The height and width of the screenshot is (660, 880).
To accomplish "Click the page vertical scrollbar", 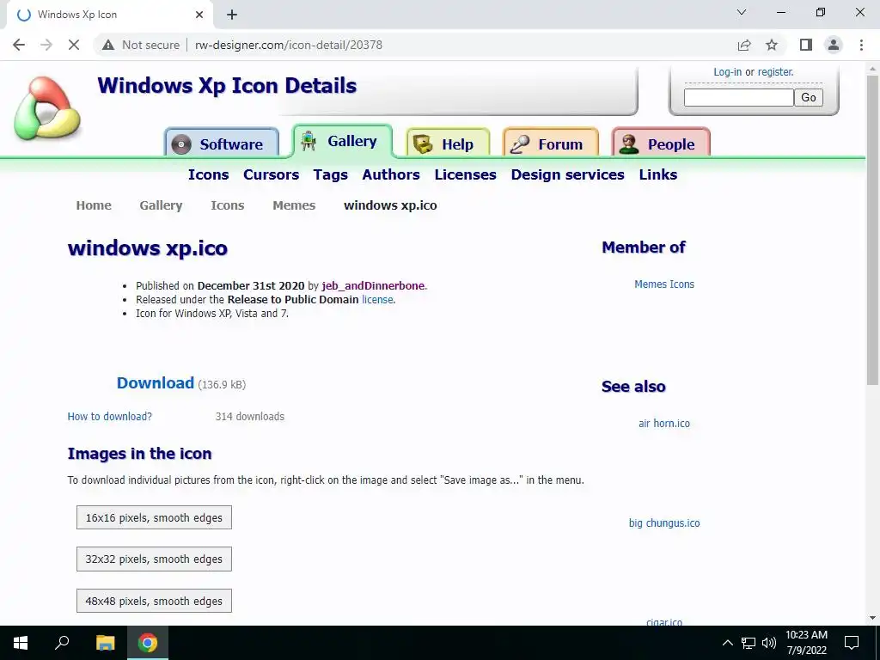I will pos(872,230).
